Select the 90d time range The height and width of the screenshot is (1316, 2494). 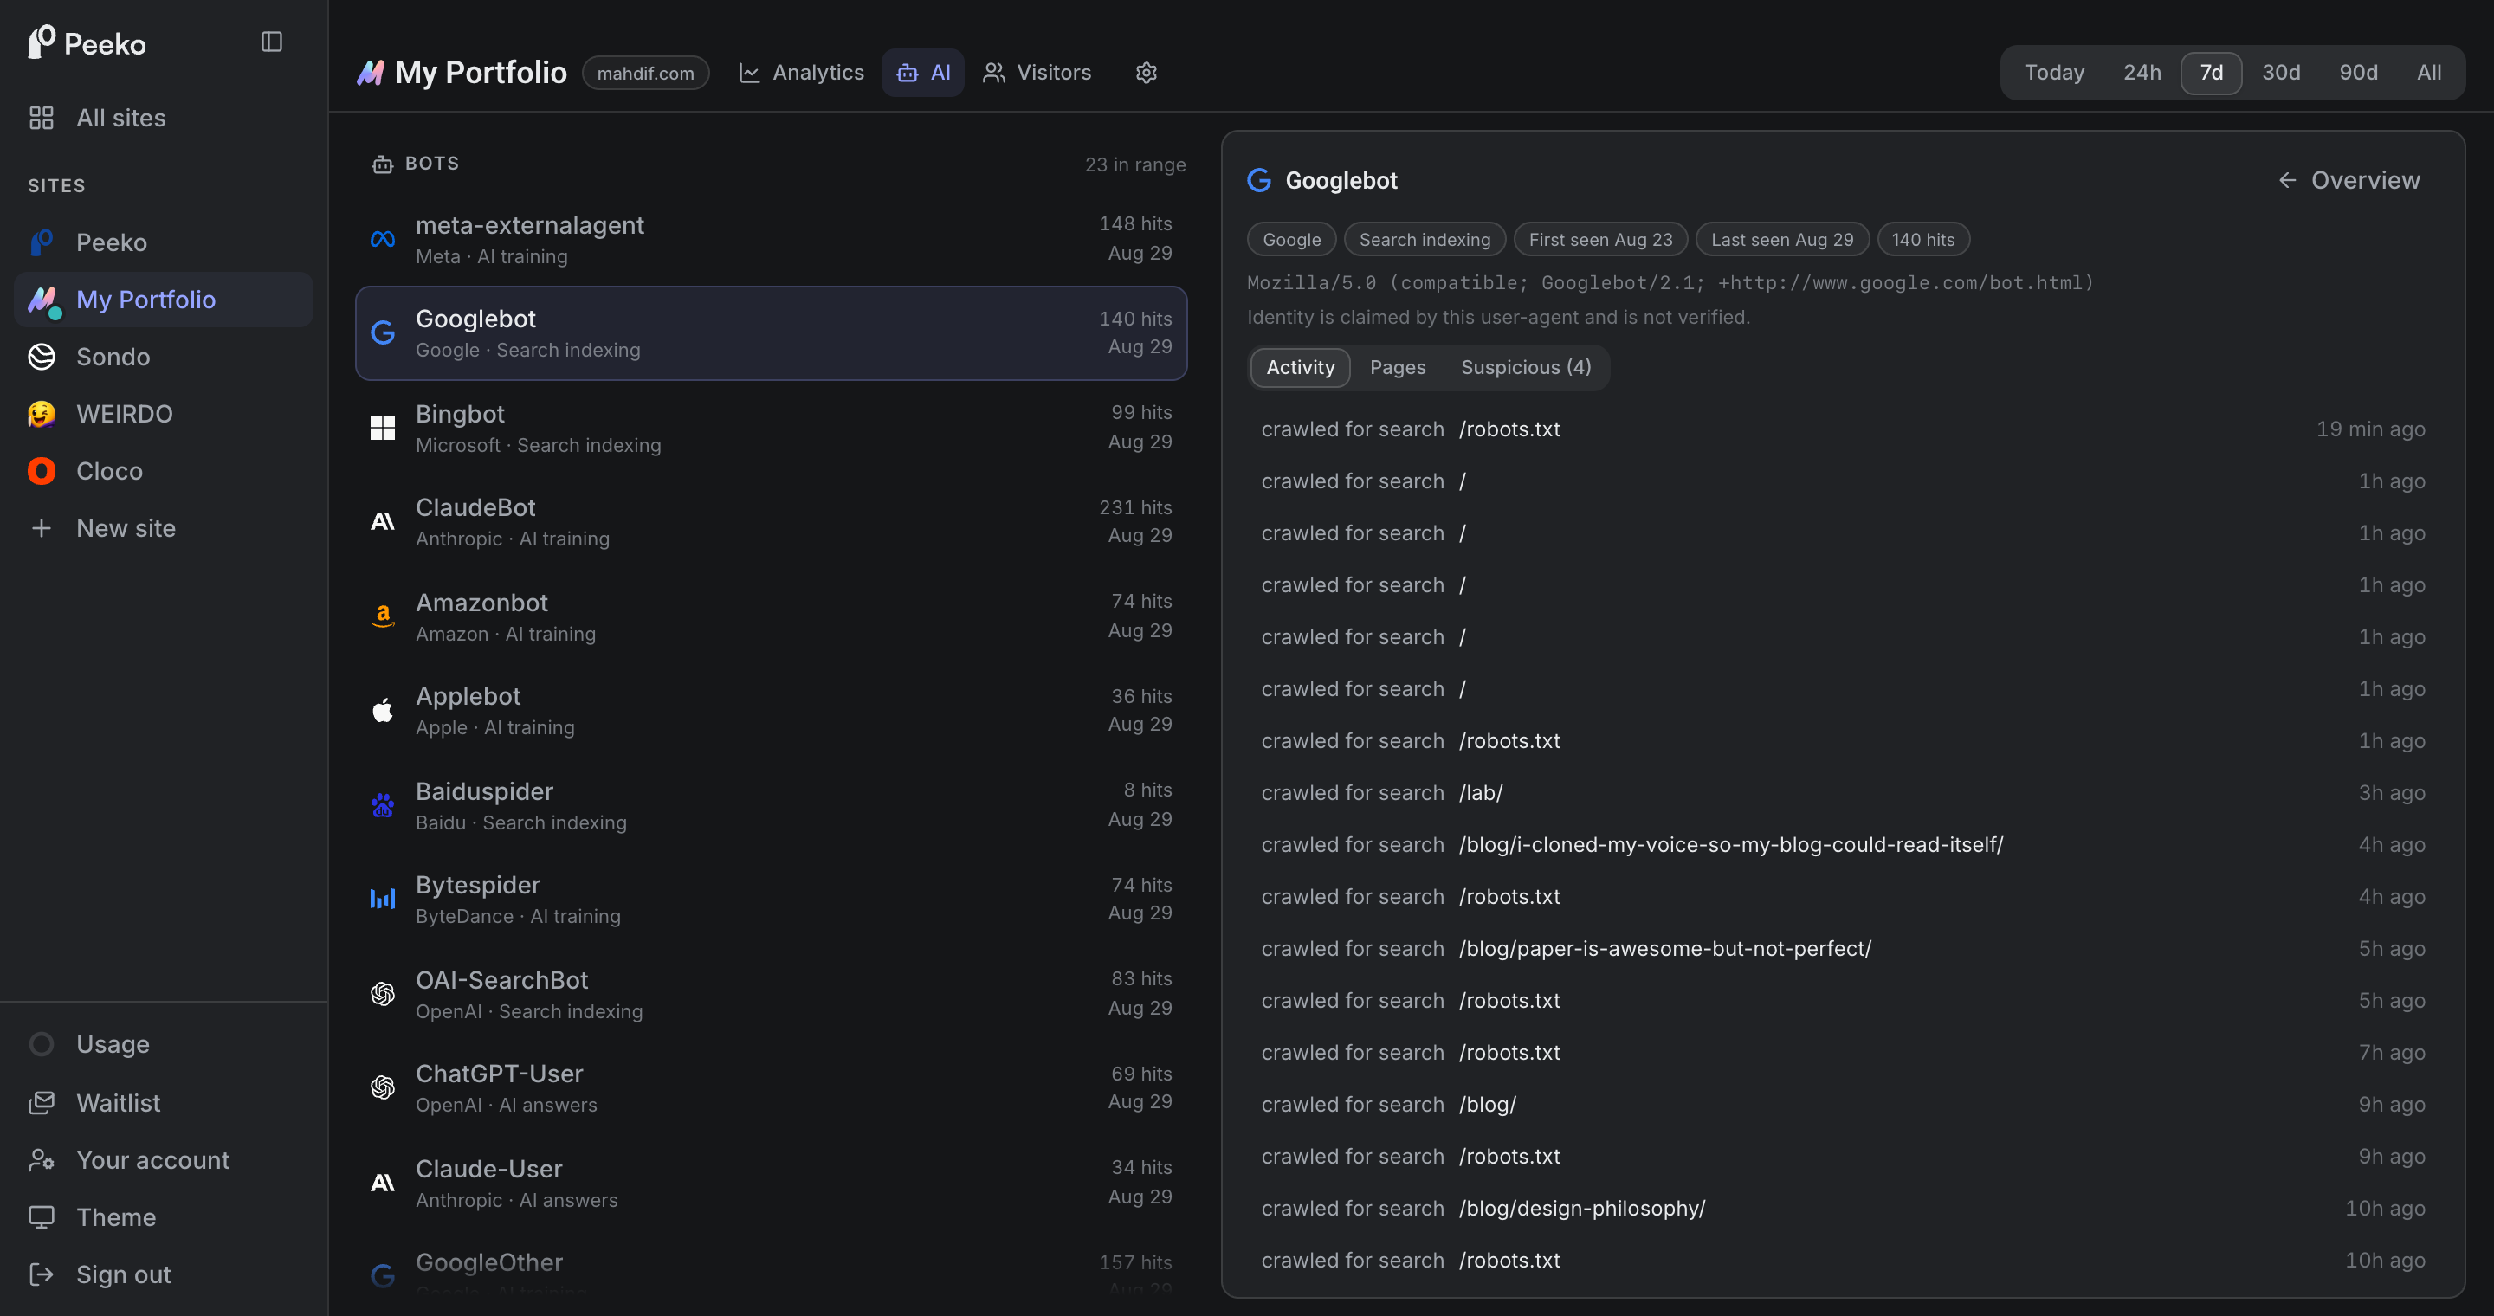[2357, 73]
